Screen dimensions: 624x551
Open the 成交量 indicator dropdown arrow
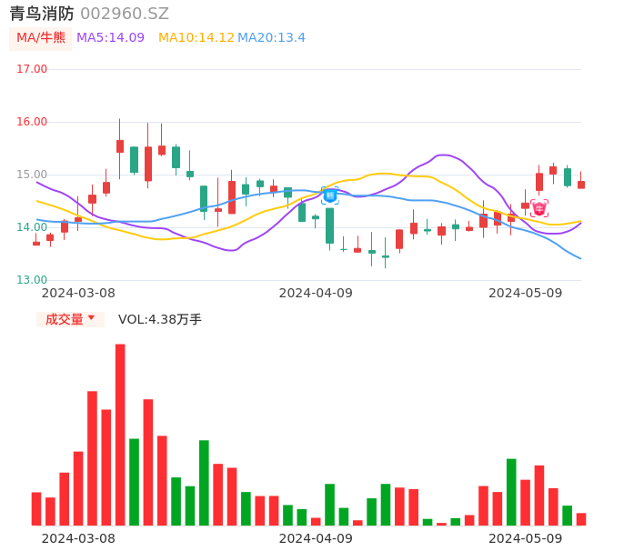point(91,318)
